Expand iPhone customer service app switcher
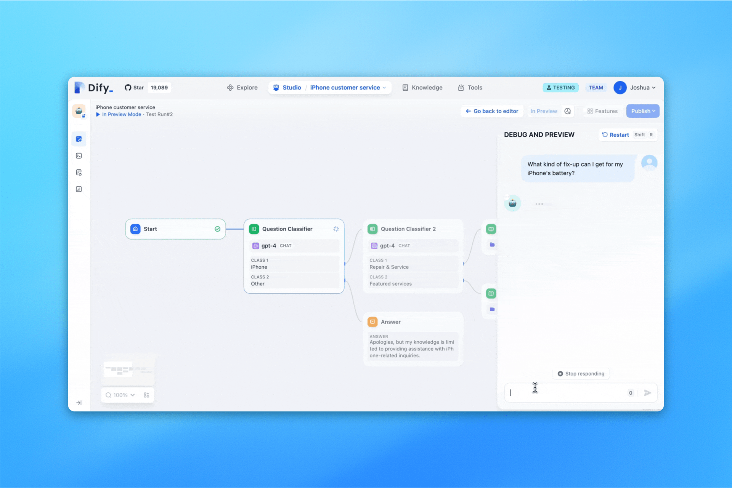The width and height of the screenshot is (732, 488). click(348, 88)
